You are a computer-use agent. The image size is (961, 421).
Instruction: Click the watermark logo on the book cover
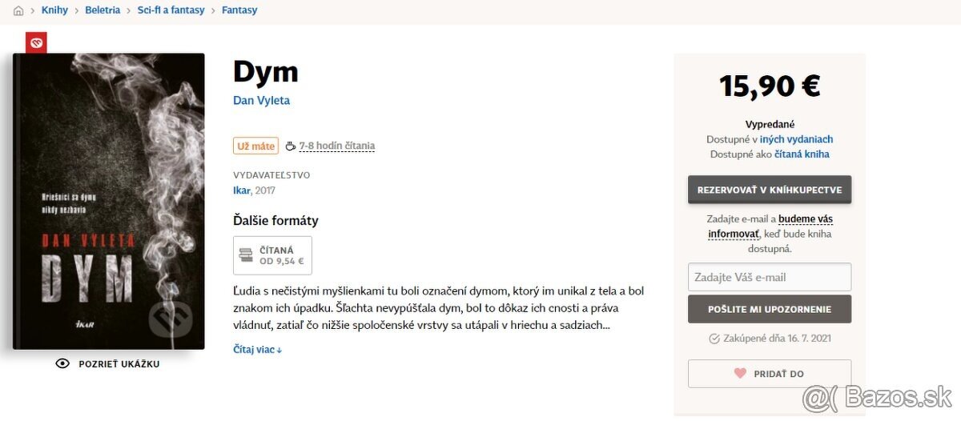(171, 316)
